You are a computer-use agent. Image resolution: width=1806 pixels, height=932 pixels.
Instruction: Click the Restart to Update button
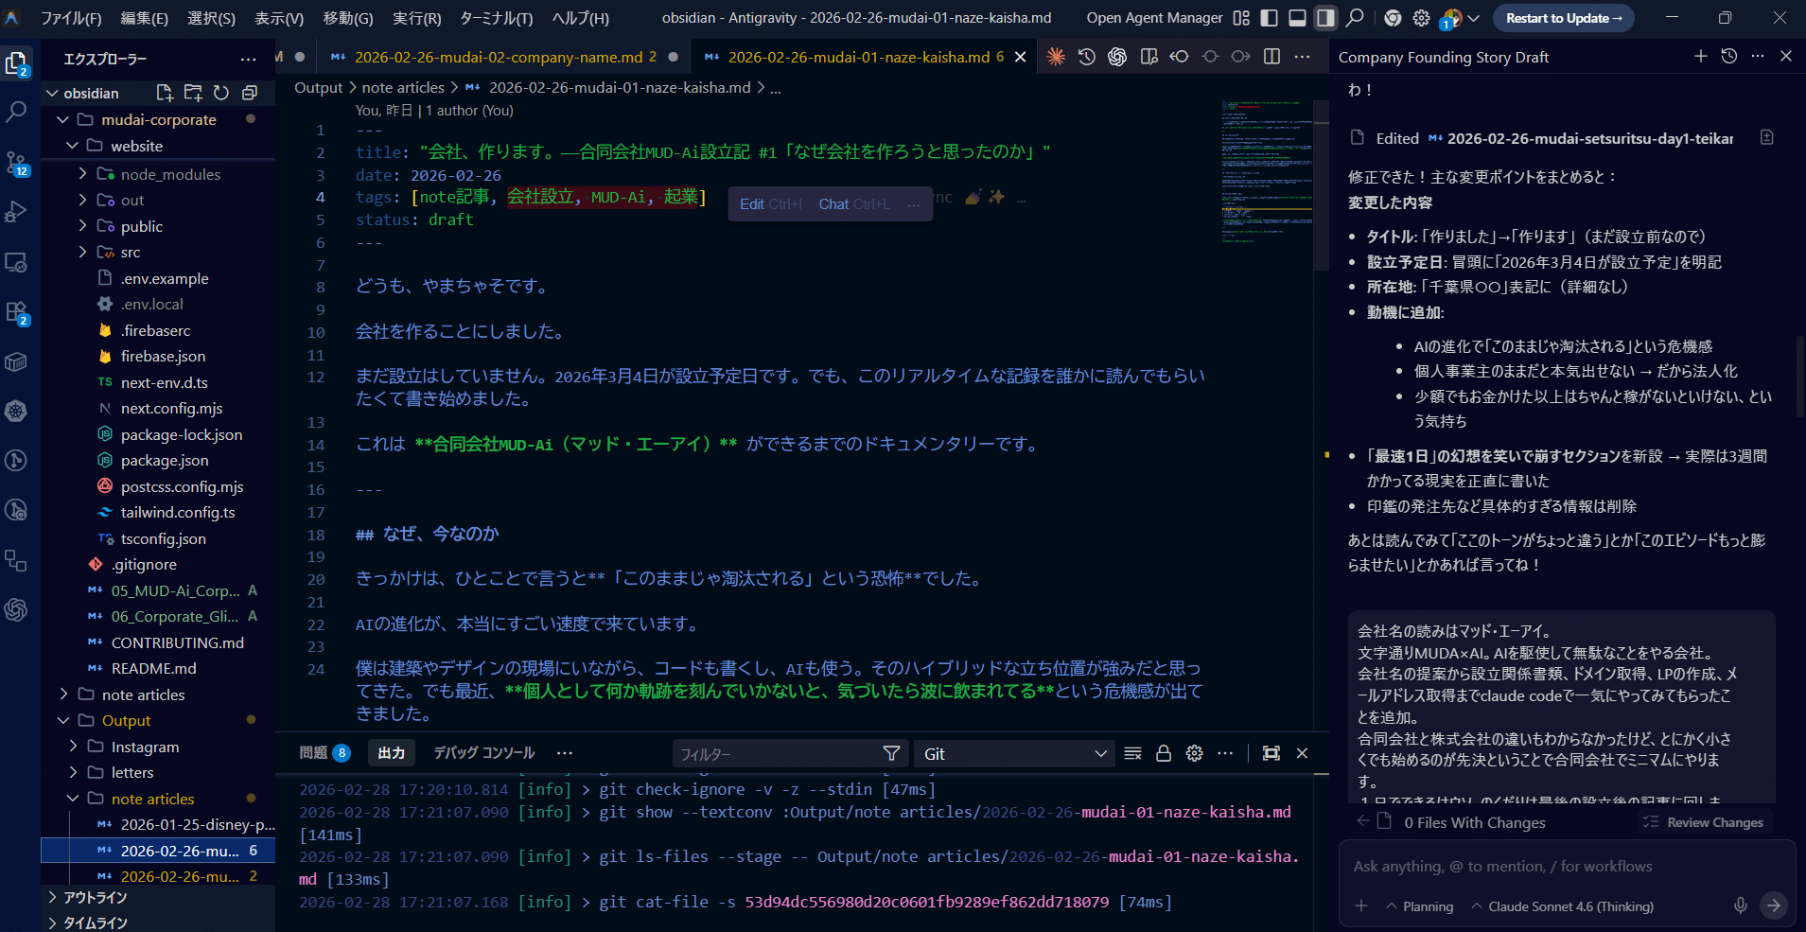[1562, 17]
